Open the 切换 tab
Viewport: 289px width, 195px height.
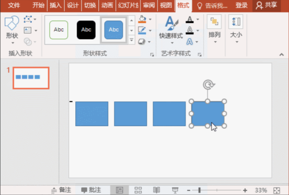pyautogui.click(x=90, y=5)
